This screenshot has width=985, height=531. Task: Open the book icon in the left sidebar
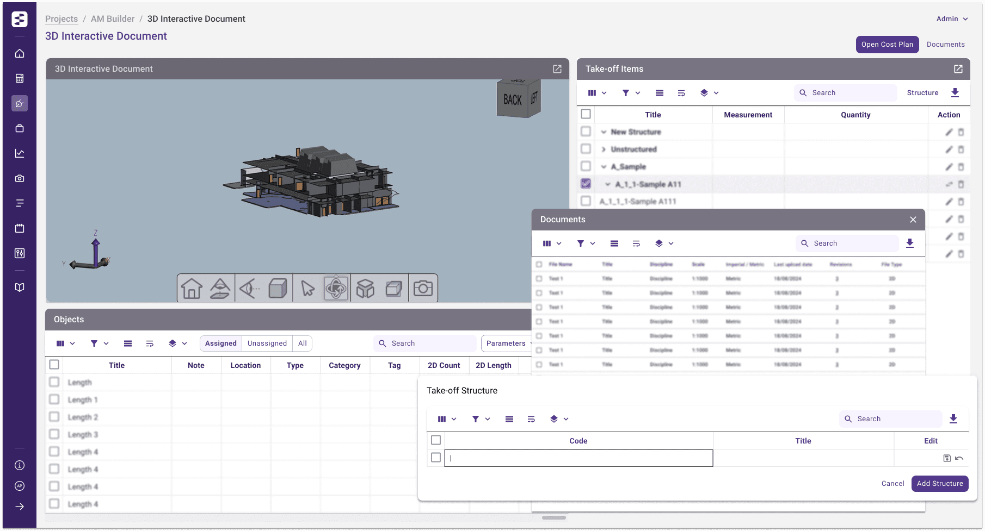(20, 288)
